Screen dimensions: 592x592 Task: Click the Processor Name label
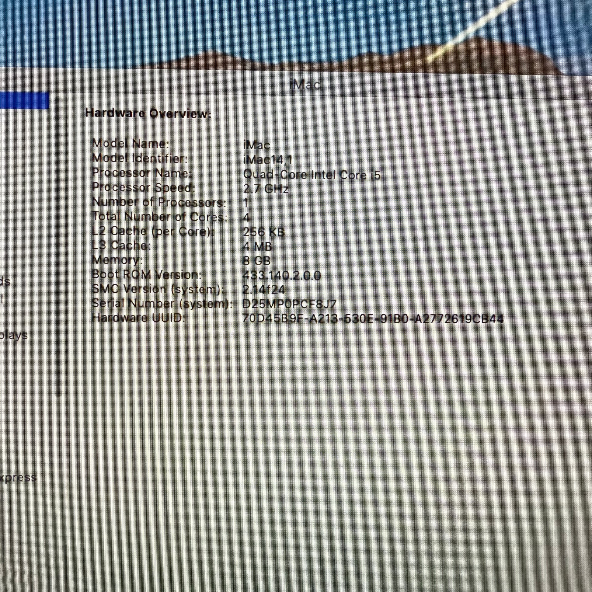click(x=141, y=173)
